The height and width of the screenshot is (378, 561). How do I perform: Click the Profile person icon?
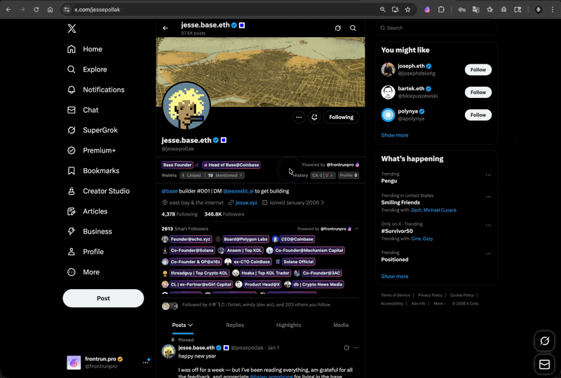pos(72,252)
